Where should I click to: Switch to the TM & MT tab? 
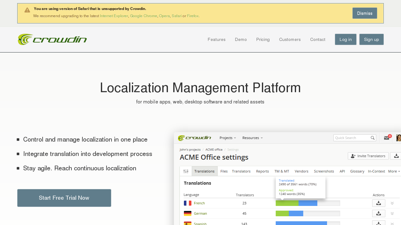282,171
